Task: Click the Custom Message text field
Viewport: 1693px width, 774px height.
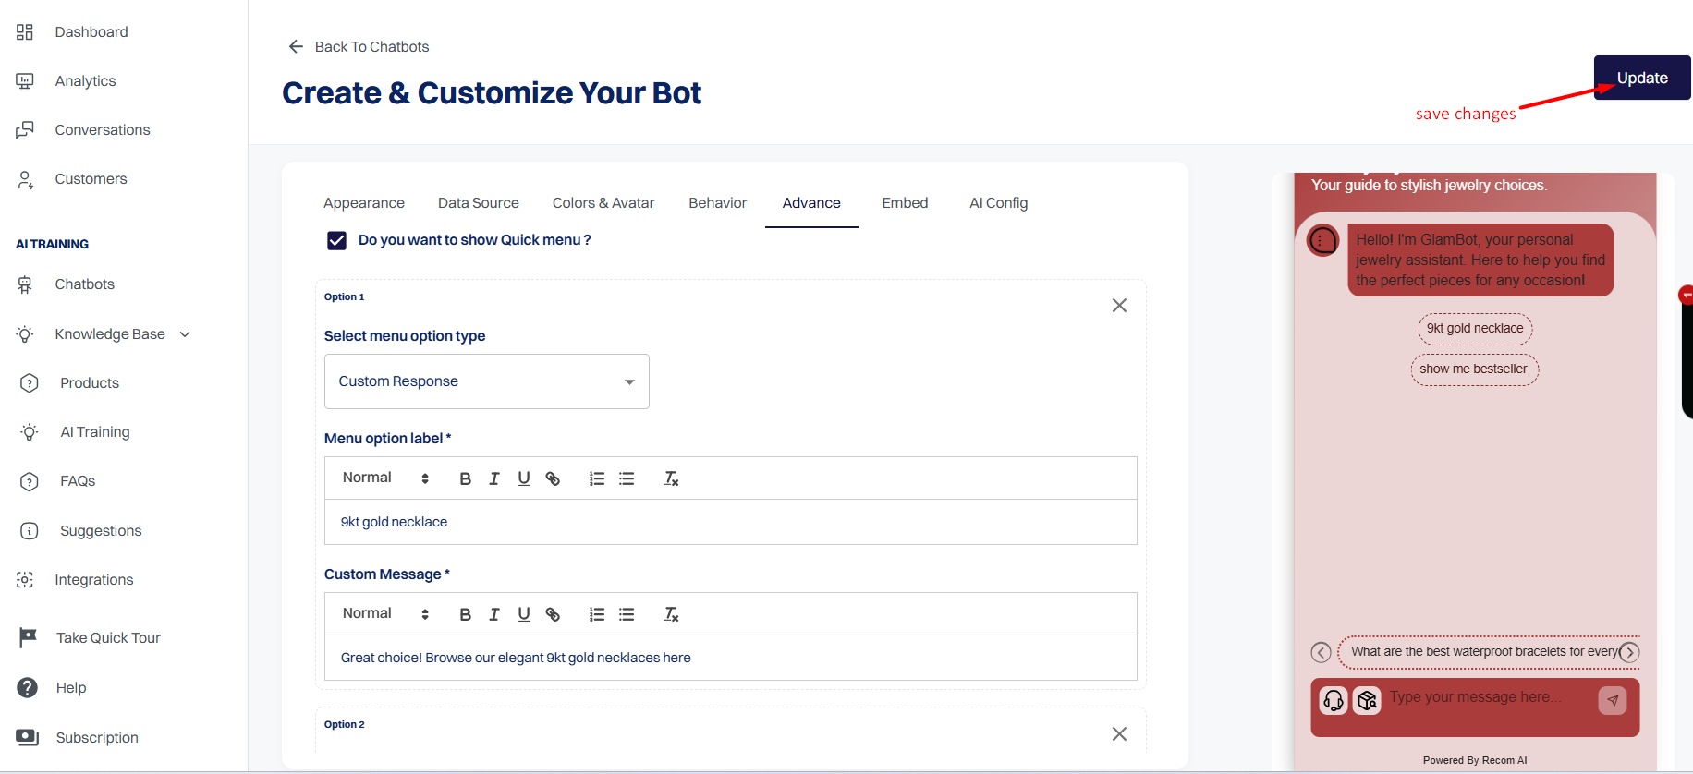Action: [731, 658]
